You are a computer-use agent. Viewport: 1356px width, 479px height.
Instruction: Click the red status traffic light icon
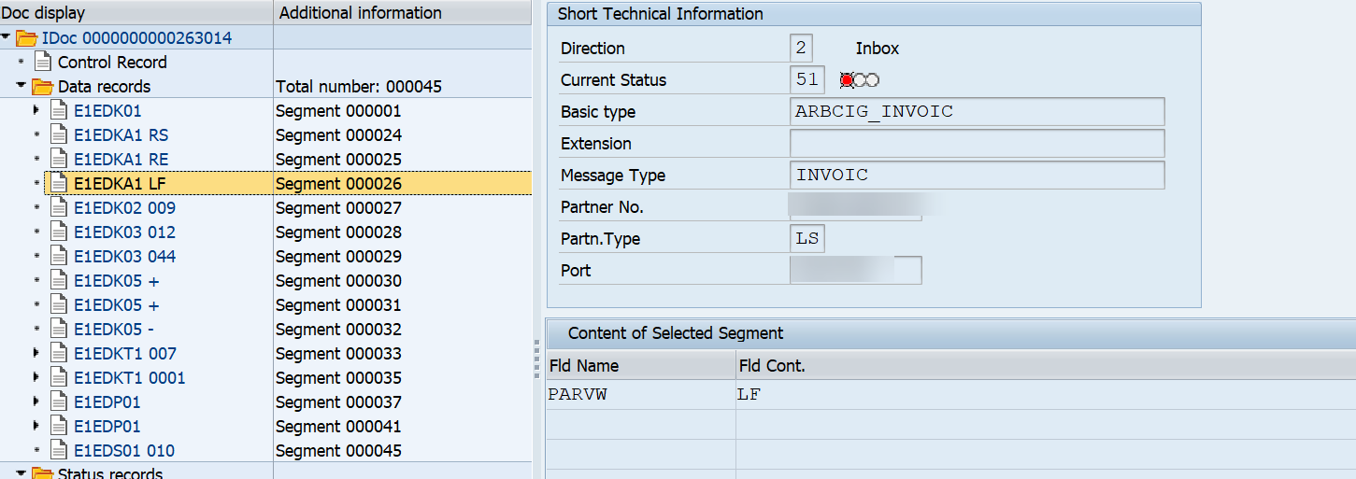point(848,80)
